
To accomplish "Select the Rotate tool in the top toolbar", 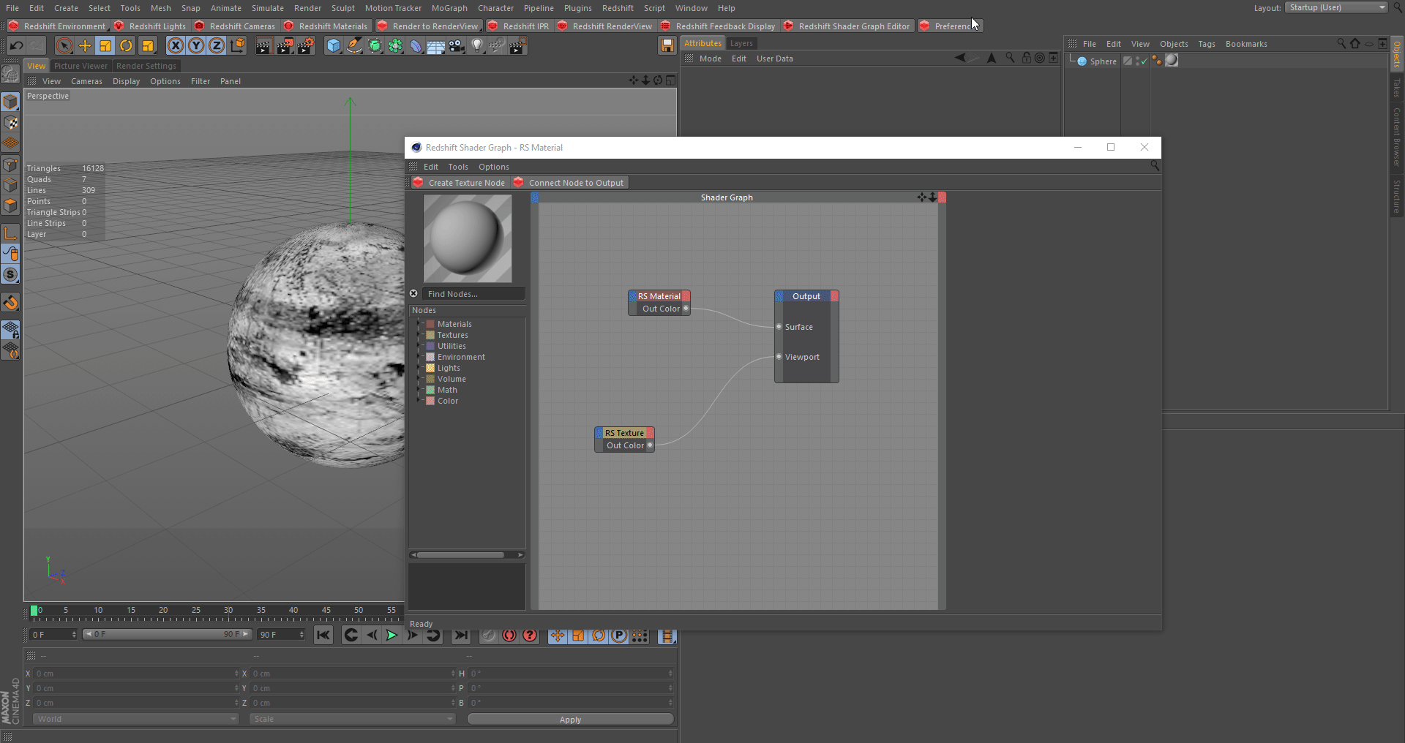I will pyautogui.click(x=126, y=46).
